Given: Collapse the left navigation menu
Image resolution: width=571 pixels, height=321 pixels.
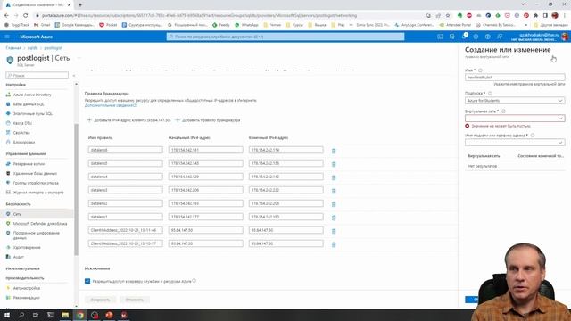Looking at the screenshot, I should [x=74, y=76].
